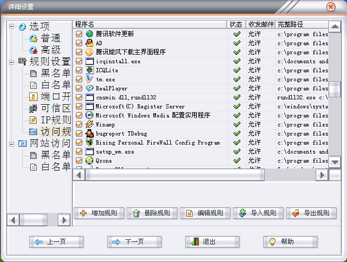Go to 下一页

[x=134, y=242]
